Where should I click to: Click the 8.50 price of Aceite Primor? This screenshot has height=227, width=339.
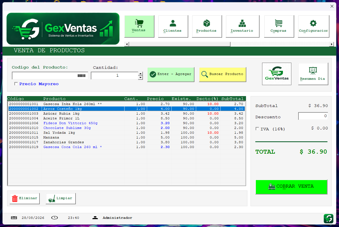click(165, 118)
